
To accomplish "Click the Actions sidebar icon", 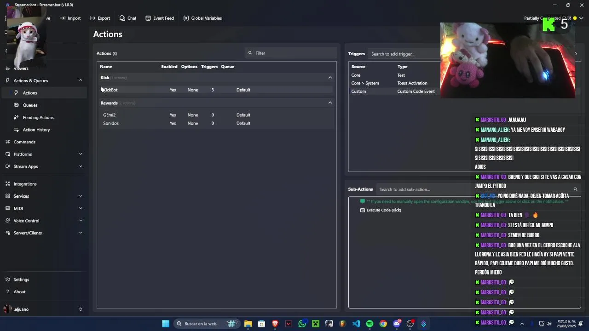I will [x=17, y=93].
